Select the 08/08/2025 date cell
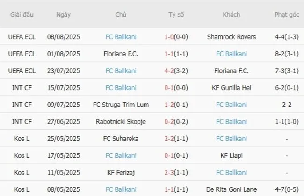The image size is (304, 196). point(63,37)
